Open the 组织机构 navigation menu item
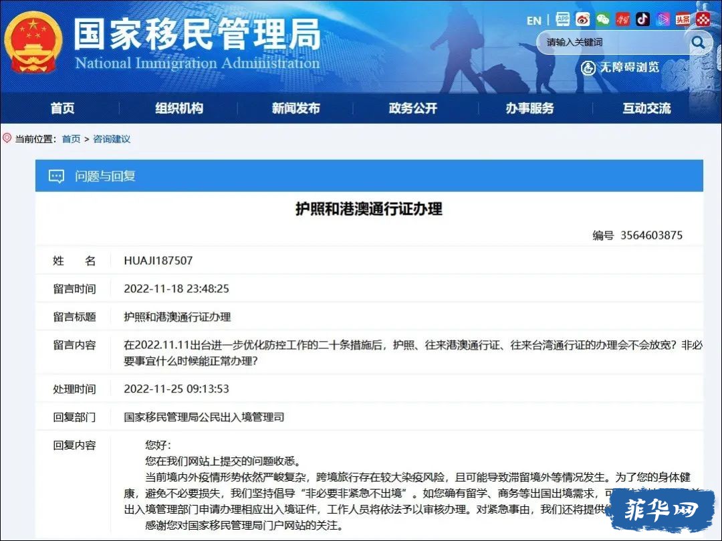The image size is (722, 541). coord(179,108)
